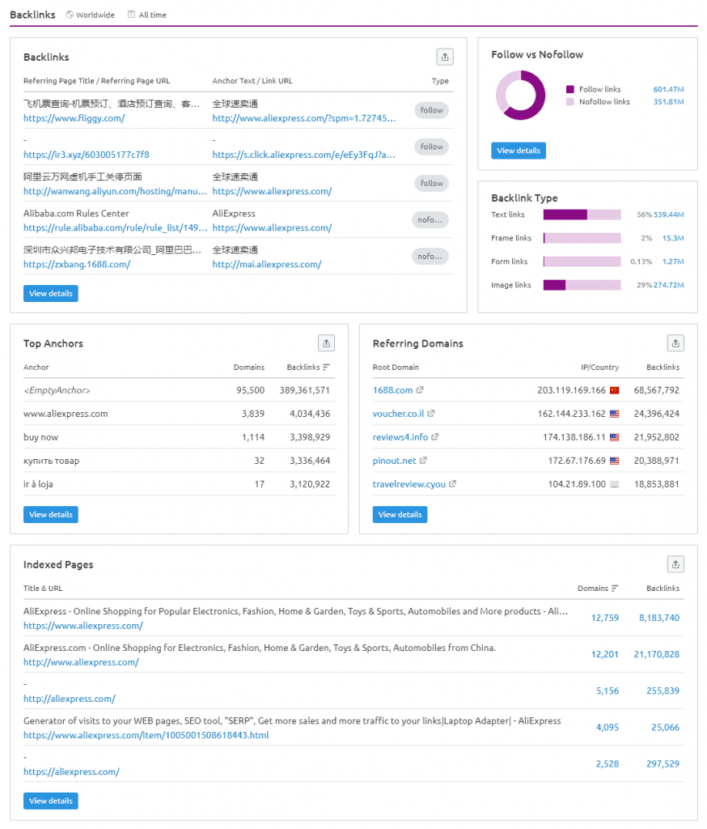Click the Image links progress bar
Image resolution: width=707 pixels, height=829 pixels.
point(582,285)
